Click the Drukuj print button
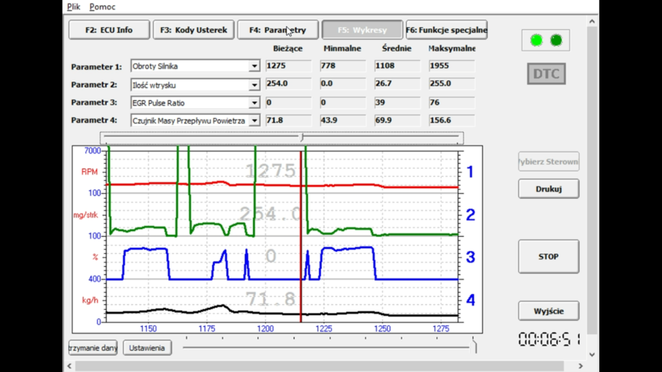 click(x=548, y=189)
